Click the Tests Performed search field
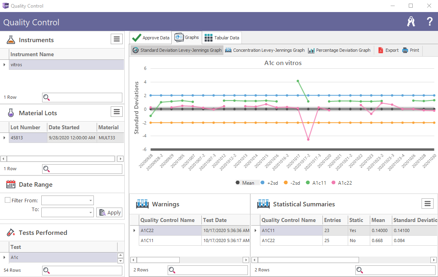The image size is (438, 277). click(x=82, y=271)
